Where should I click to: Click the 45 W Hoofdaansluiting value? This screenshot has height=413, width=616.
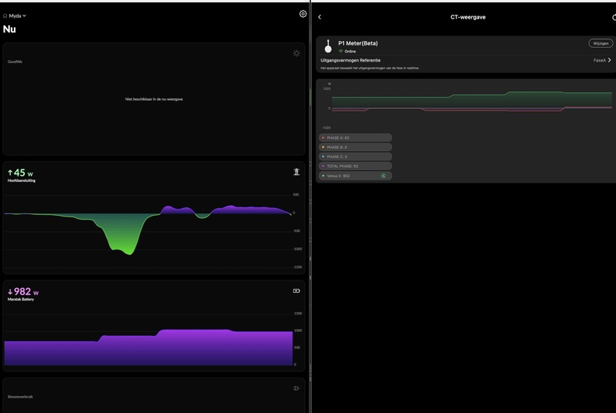click(x=21, y=173)
